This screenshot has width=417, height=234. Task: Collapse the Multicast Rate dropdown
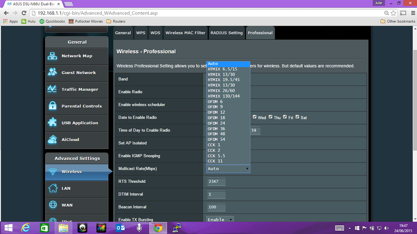(x=228, y=169)
